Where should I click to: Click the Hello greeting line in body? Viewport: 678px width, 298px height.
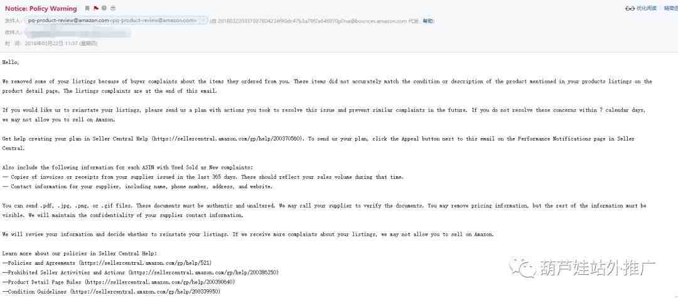pyautogui.click(x=11, y=62)
